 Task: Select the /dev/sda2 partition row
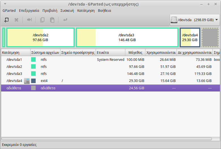pyautogui.click(x=110, y=67)
